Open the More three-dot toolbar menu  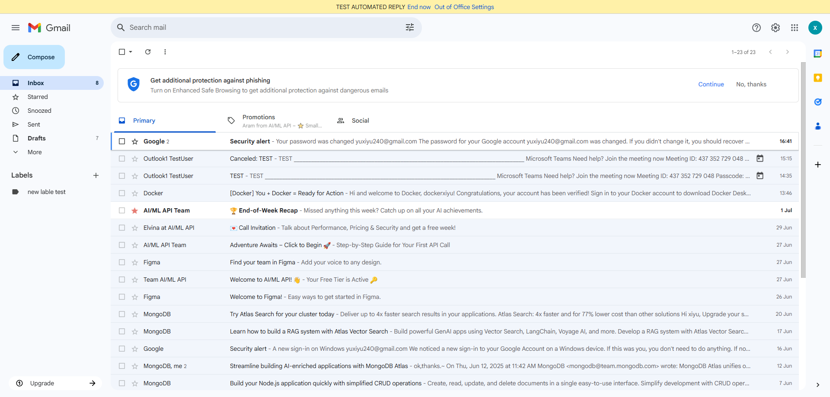point(165,52)
